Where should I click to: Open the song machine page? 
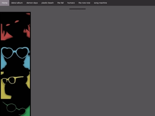(x=100, y=3)
